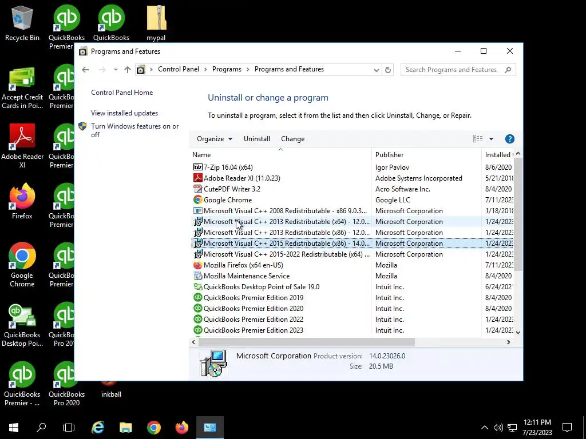Screen dimensions: 586x439
Task: Select QuickBooks Pro 2020 desktop shortcut
Action: (x=66, y=384)
